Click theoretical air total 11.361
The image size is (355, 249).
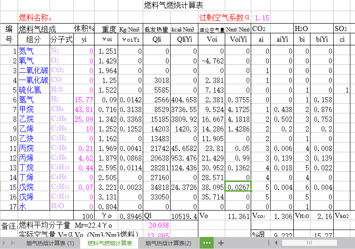tap(238, 216)
